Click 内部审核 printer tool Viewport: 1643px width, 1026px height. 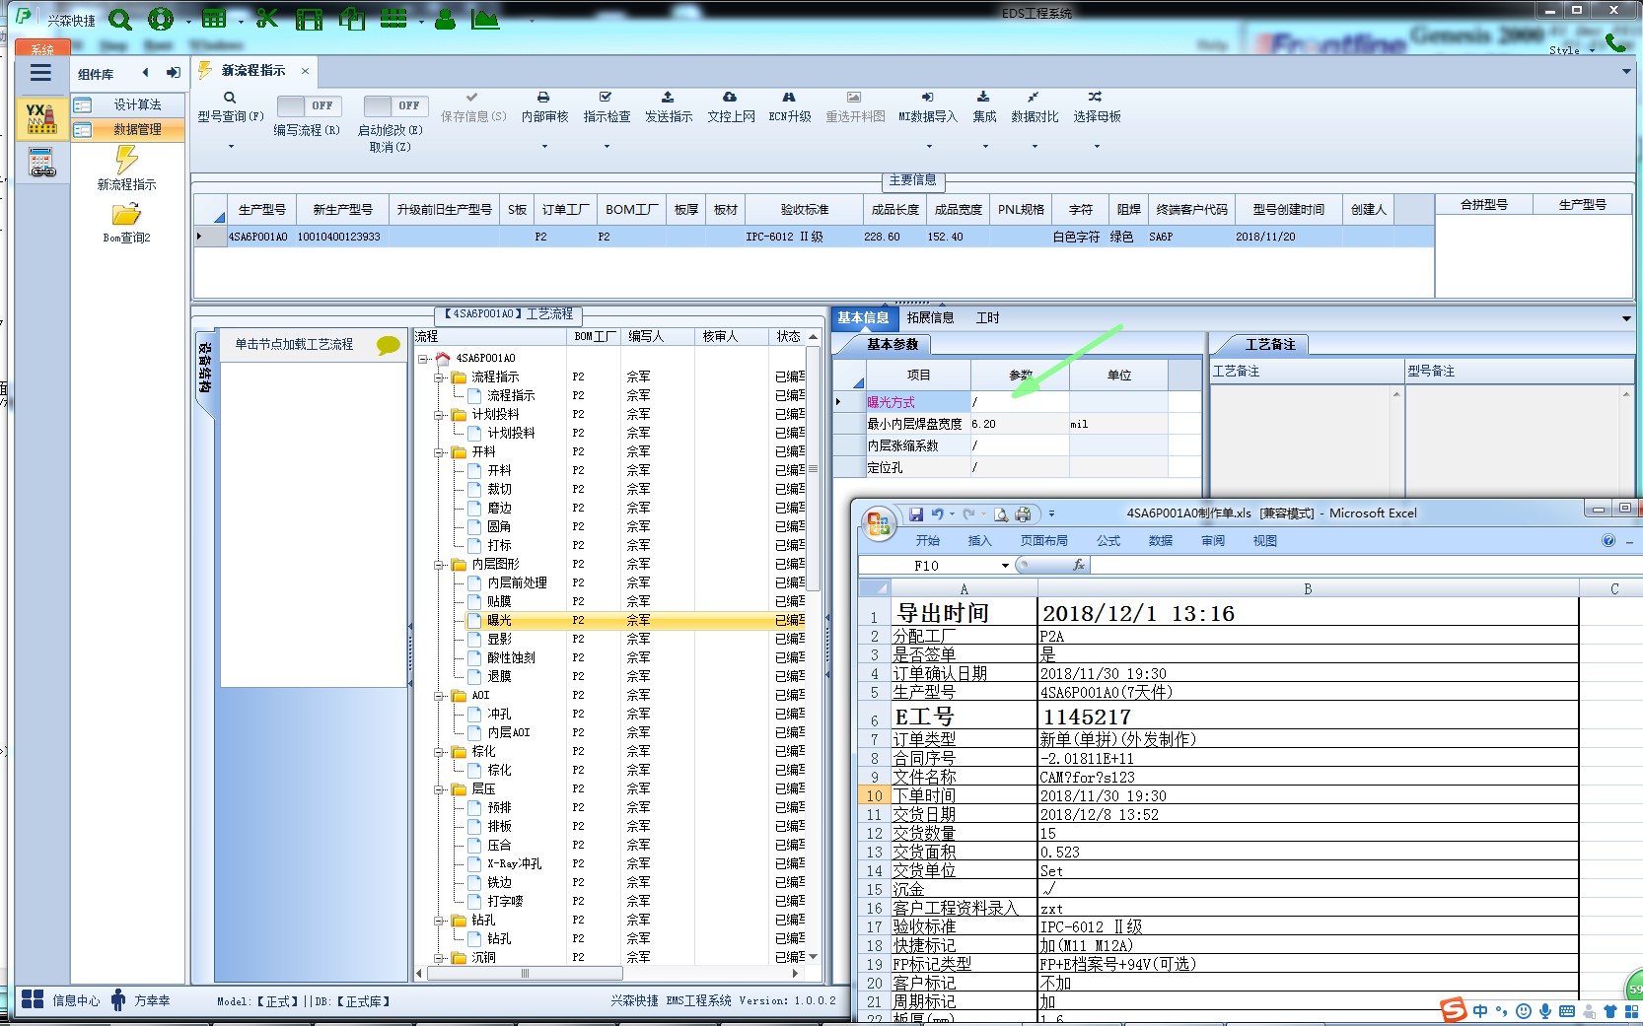click(x=544, y=106)
